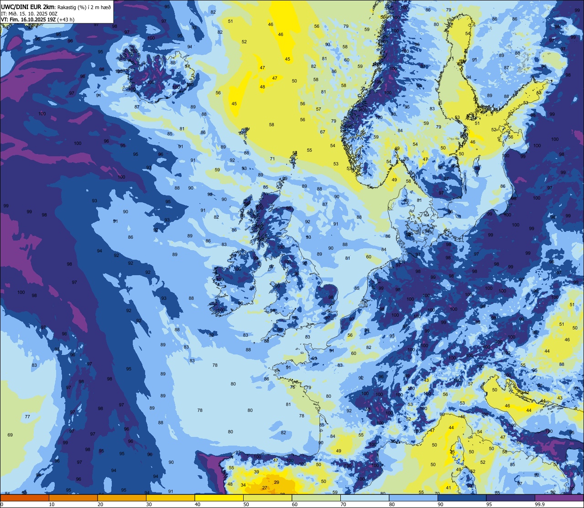Click the humidity value '71' on the map
The width and height of the screenshot is (584, 508).
(x=272, y=159)
